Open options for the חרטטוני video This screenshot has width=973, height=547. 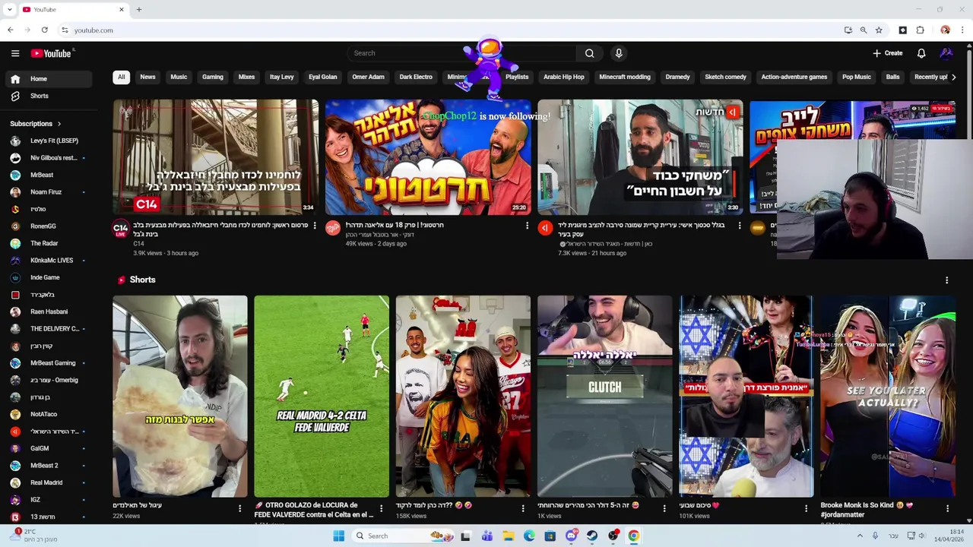(x=527, y=226)
